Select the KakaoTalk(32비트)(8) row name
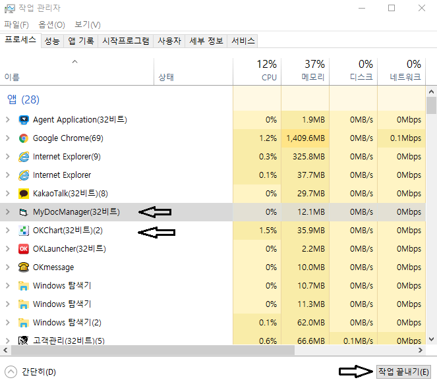 coord(71,194)
